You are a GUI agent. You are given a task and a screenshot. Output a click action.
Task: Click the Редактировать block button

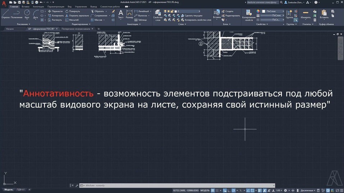click(x=230, y=15)
